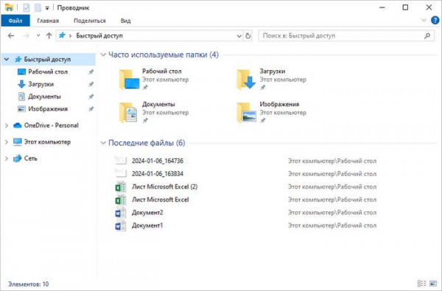442x291 pixels.
Task: Click the magnifier search icon
Action: (x=427, y=36)
